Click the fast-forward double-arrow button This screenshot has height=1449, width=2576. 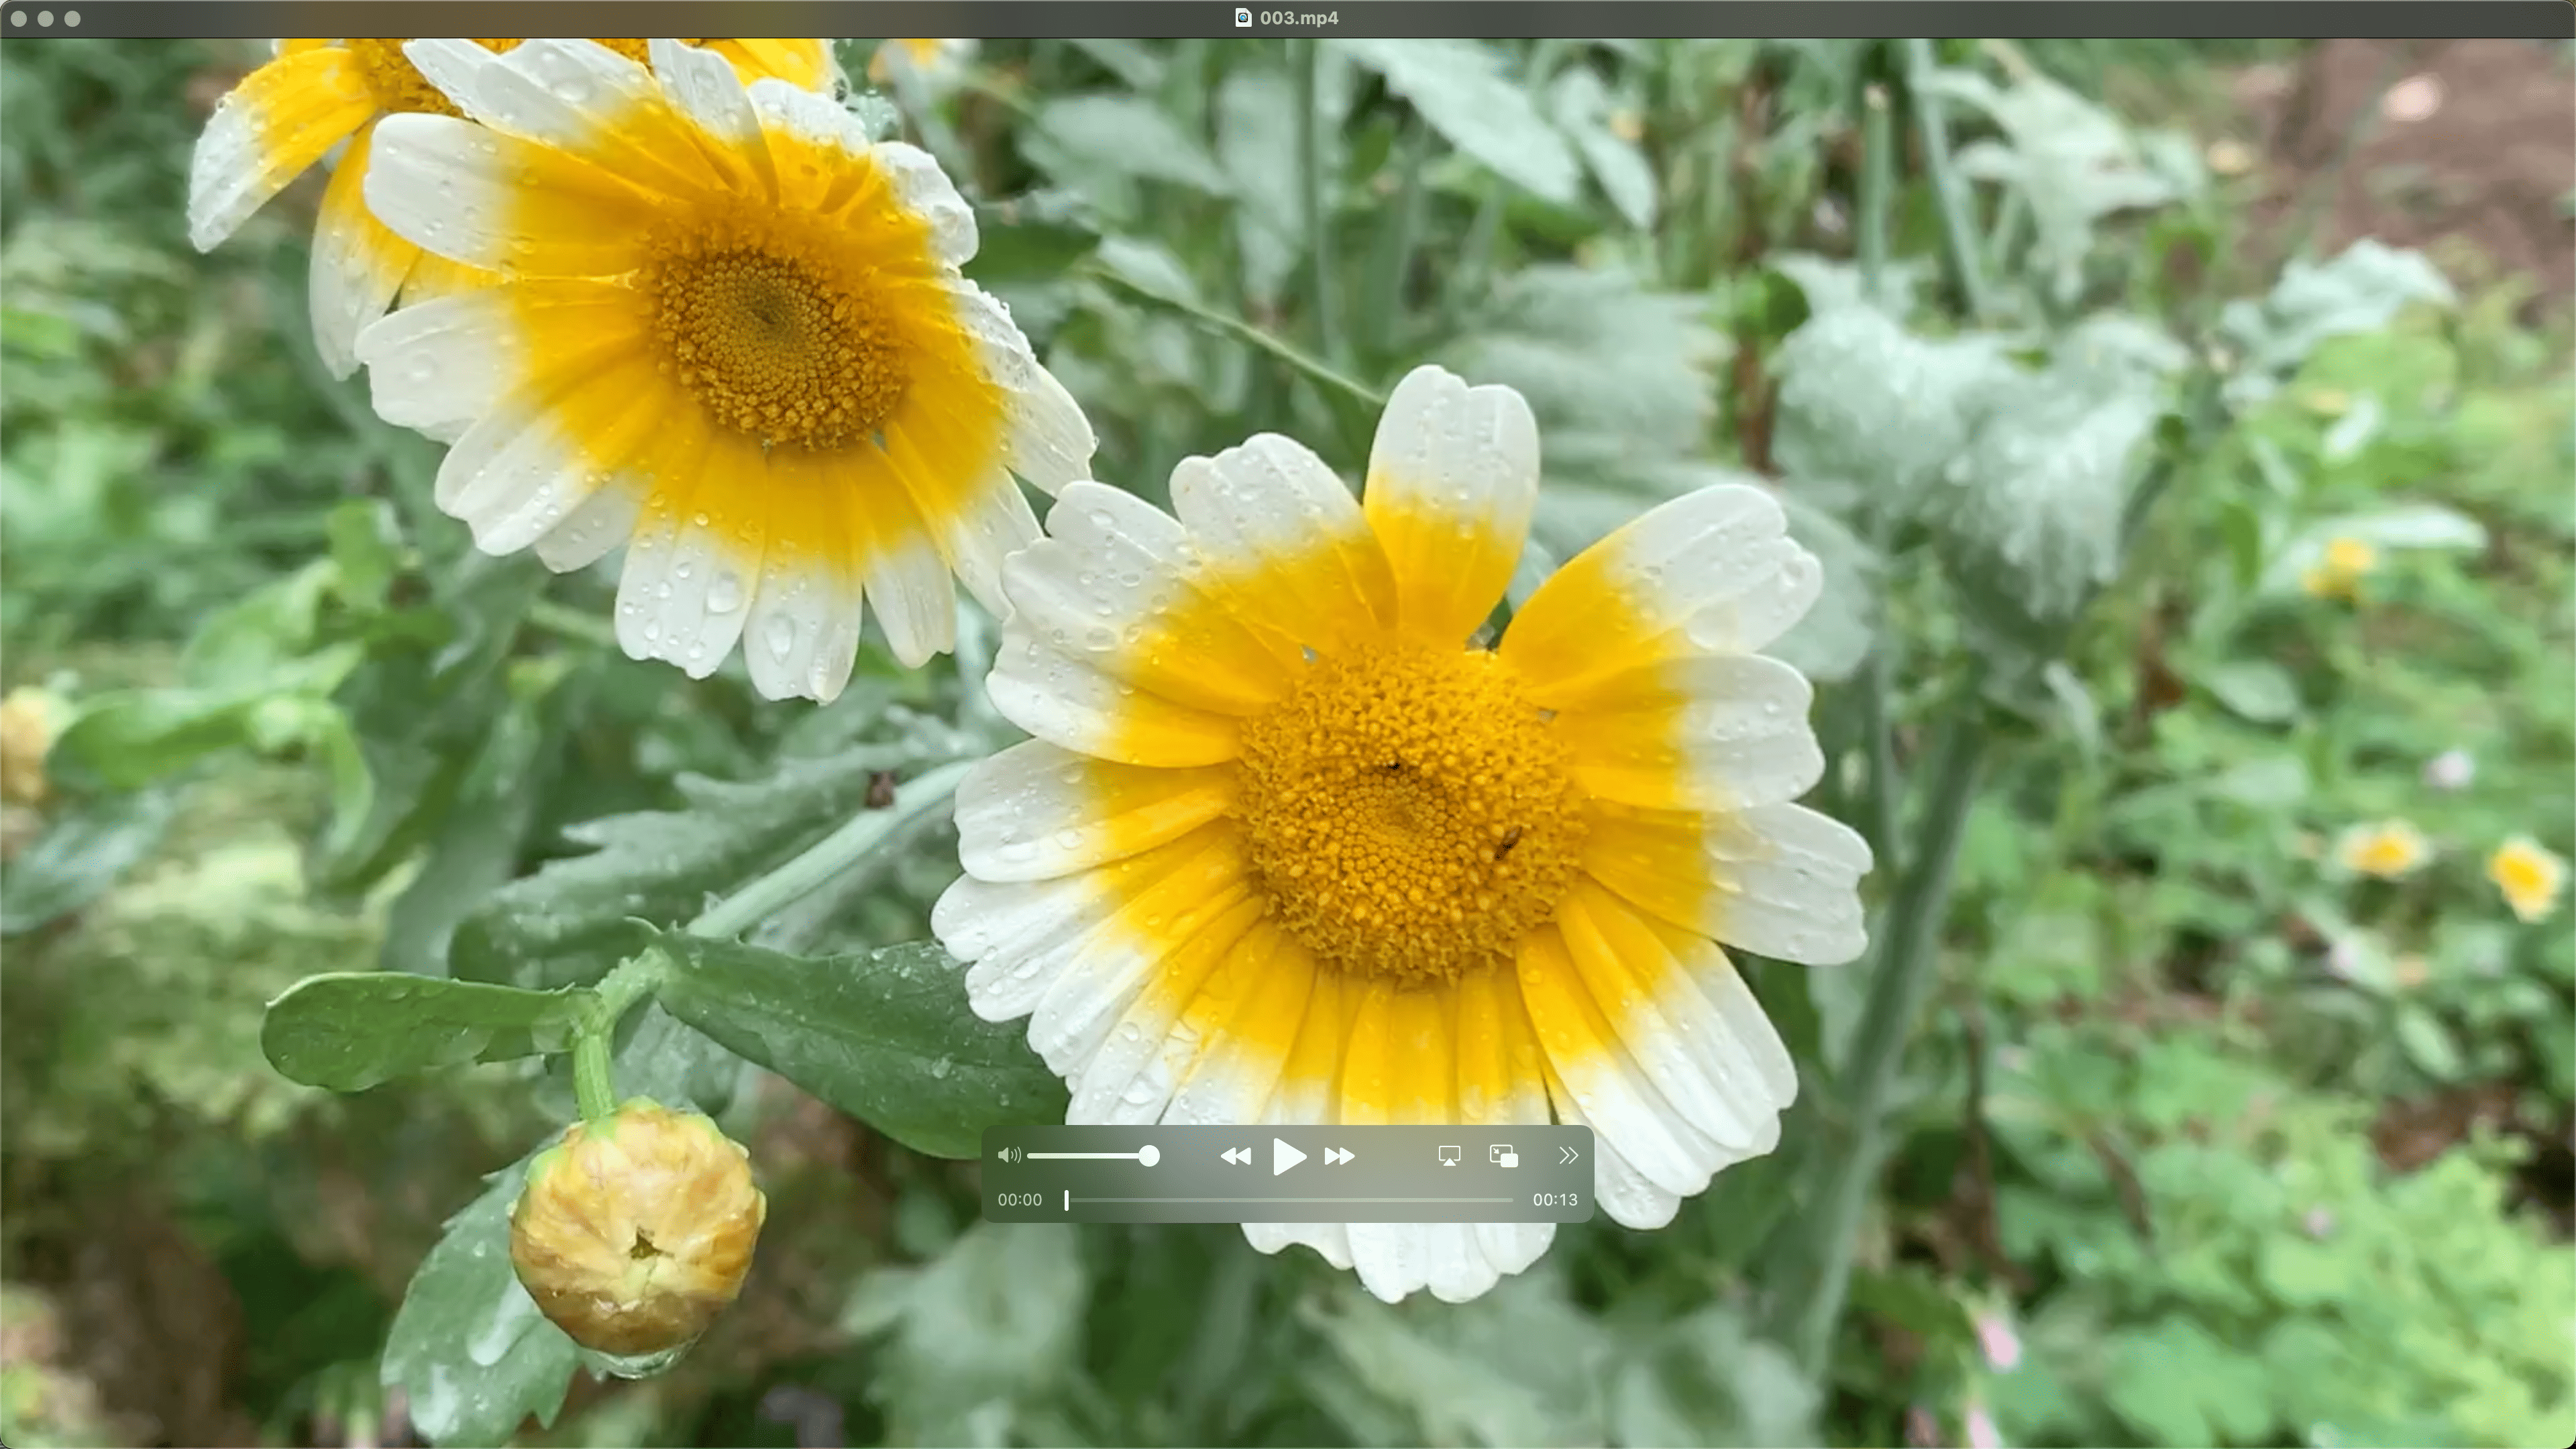1339,1157
